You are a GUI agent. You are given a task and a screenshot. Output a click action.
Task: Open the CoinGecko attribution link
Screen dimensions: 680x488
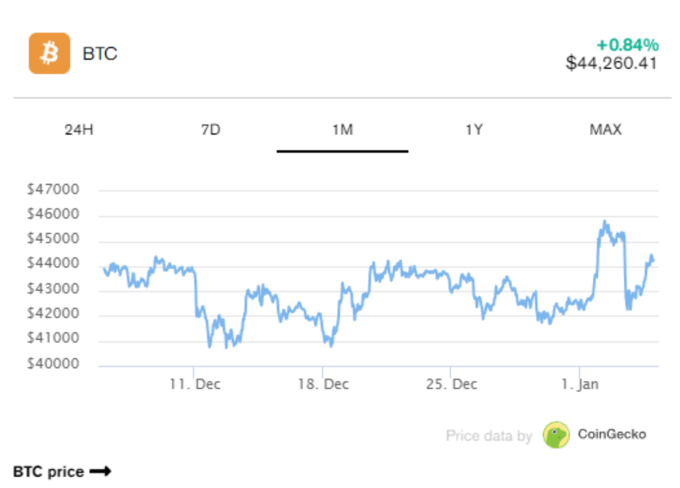(x=611, y=435)
